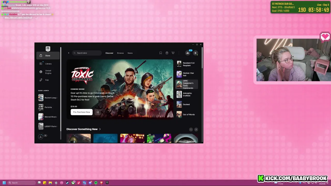Open the blue underwater game thumbnail
This screenshot has height=186, width=331.
pos(106,138)
